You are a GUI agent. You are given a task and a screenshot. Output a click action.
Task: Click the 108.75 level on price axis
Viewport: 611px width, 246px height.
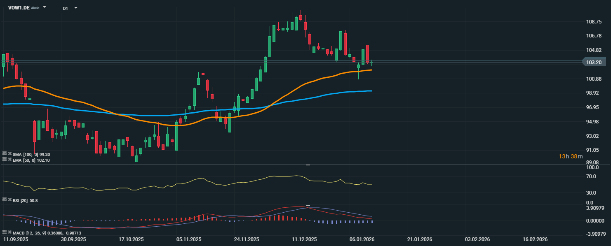(593, 21)
